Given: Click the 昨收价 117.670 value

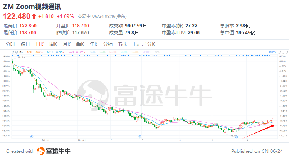Looking at the screenshot, I should coord(81,33).
